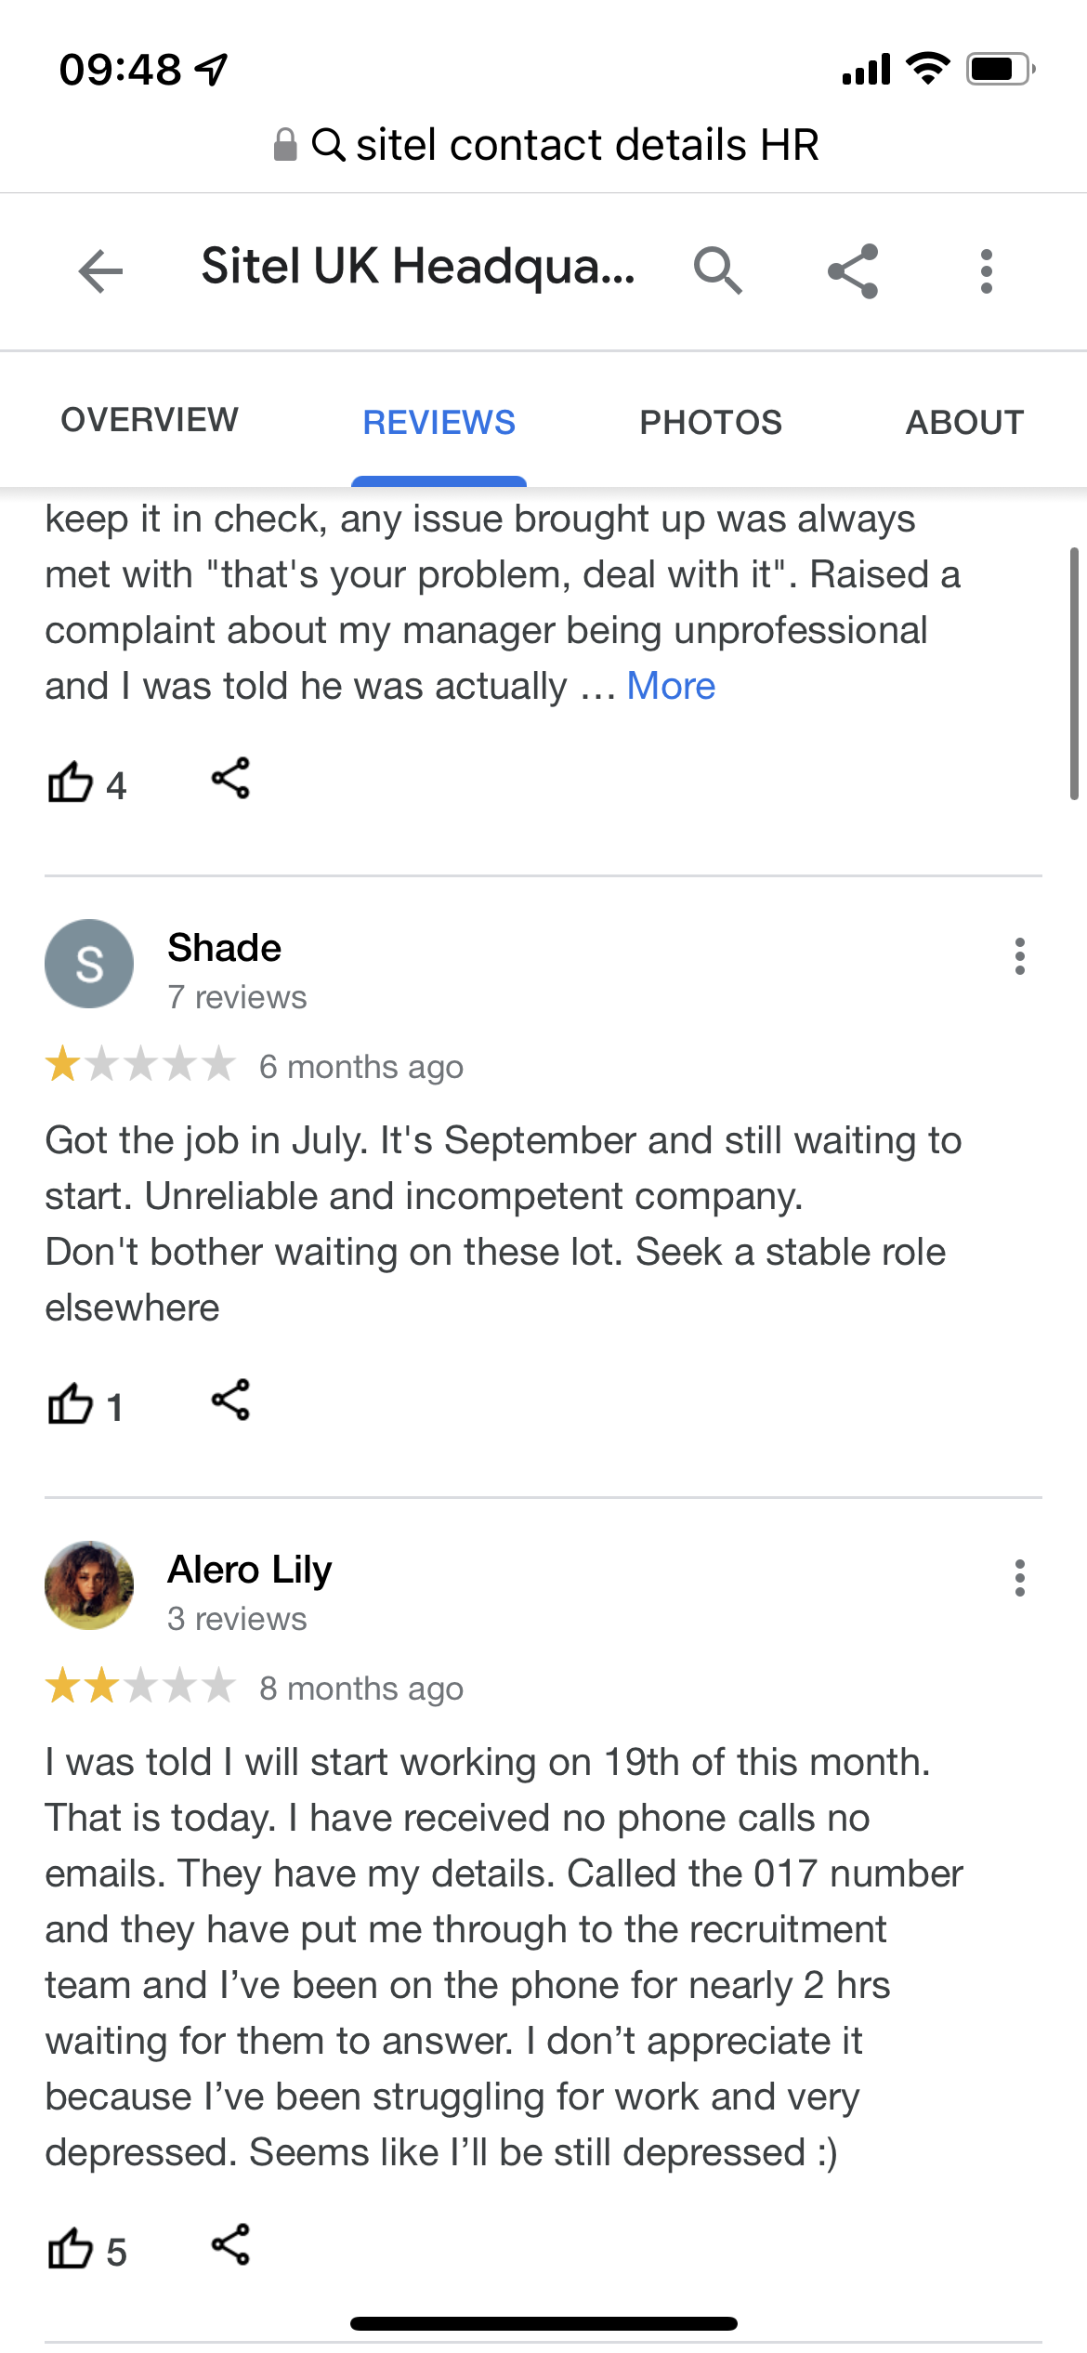Screen dimensions: 1087x2353
Task: Share Alero Lily's review
Action: [x=230, y=2244]
